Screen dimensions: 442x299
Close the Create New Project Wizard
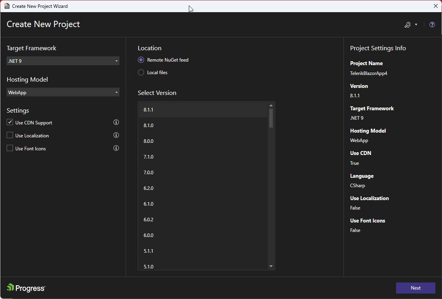click(x=435, y=6)
